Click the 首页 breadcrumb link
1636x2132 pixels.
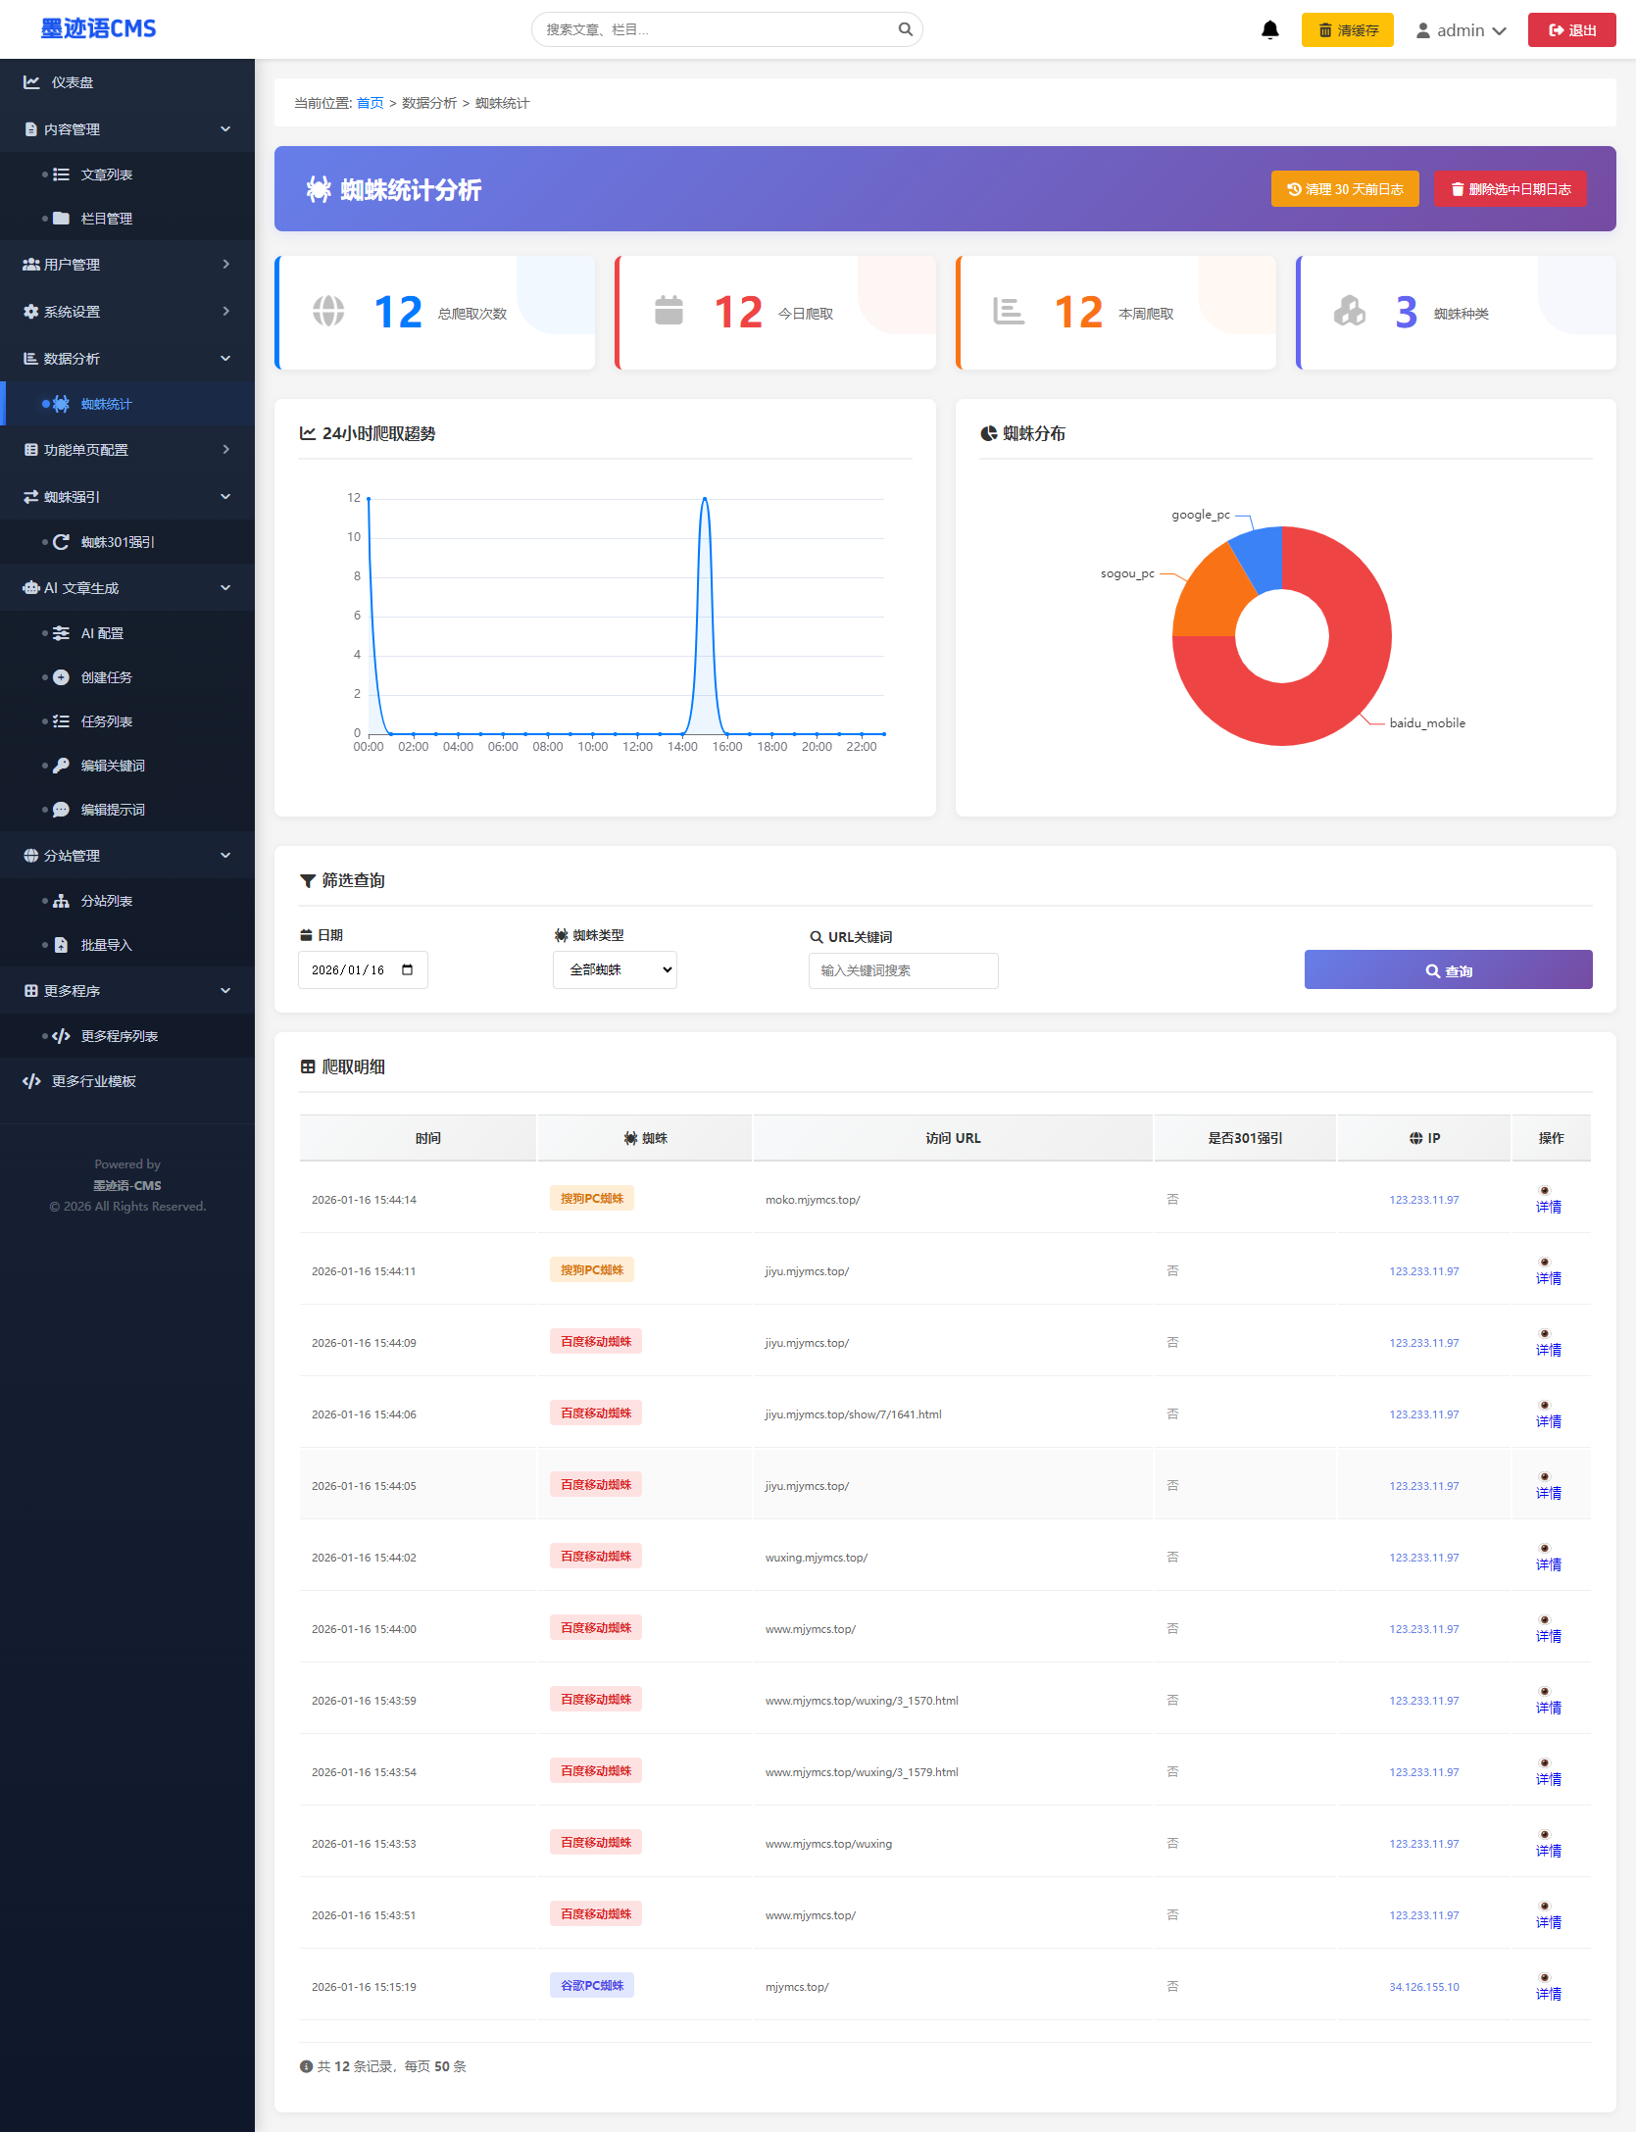370,103
